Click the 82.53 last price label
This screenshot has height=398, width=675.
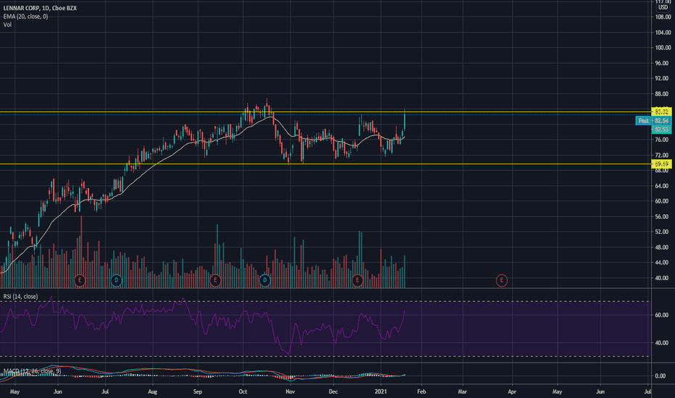coord(662,130)
